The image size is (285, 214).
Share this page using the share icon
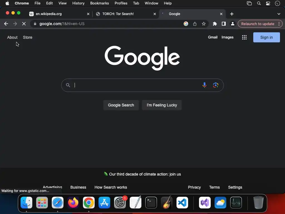pyautogui.click(x=195, y=24)
